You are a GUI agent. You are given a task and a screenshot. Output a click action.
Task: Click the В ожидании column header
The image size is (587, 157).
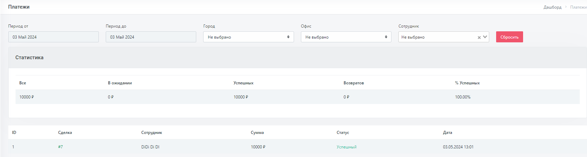[120, 83]
